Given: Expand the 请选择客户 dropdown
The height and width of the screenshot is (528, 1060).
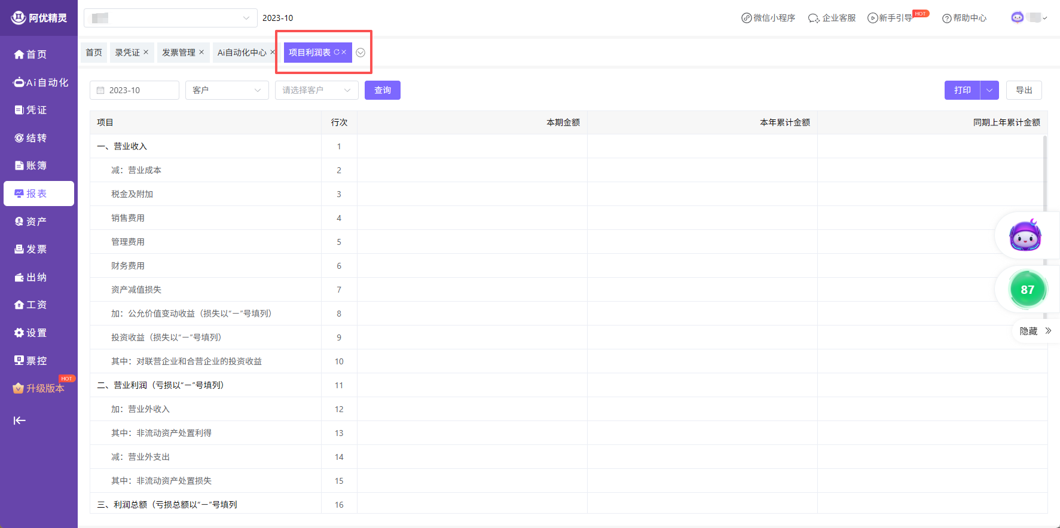Looking at the screenshot, I should coord(316,90).
